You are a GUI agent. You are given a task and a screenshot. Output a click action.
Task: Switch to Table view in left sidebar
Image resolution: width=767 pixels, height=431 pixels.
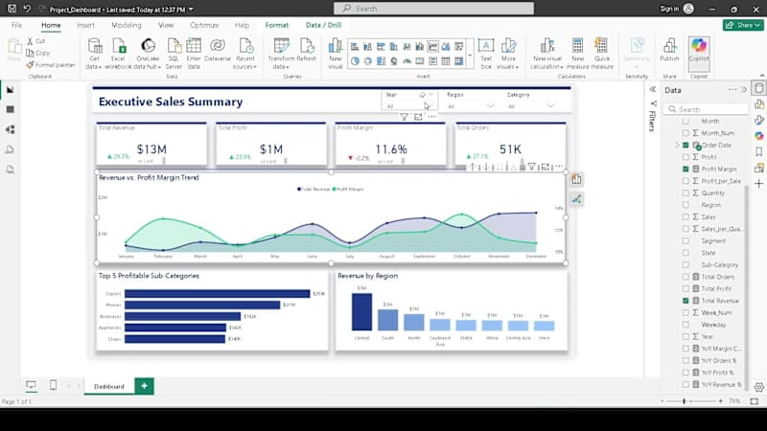click(11, 109)
